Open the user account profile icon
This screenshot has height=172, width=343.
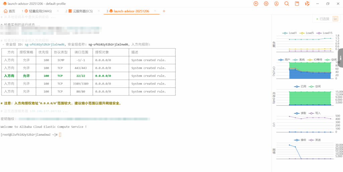click(x=276, y=4)
